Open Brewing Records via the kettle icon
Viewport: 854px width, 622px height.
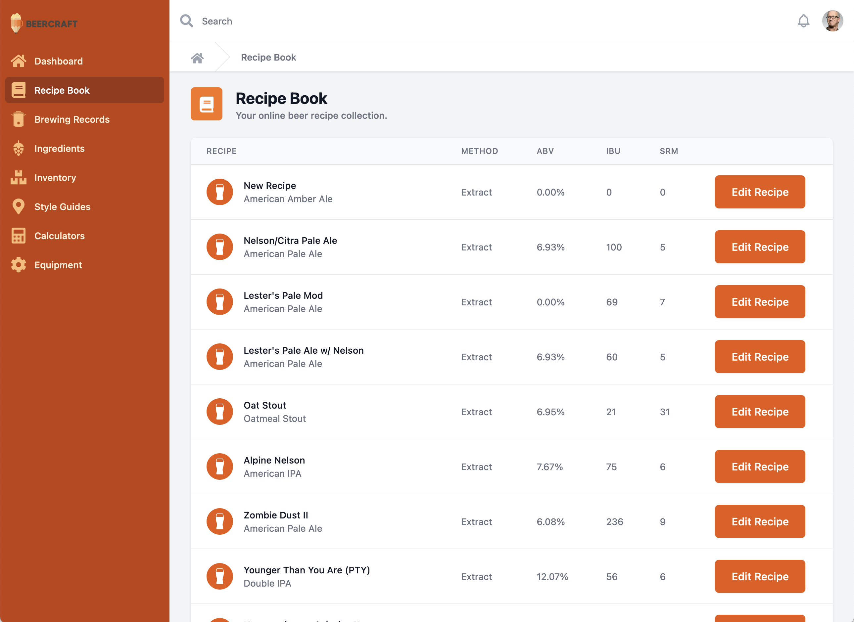[18, 119]
